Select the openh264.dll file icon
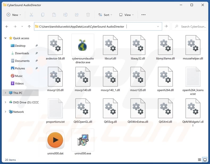This screenshot has height=164, width=210. tap(165, 77)
